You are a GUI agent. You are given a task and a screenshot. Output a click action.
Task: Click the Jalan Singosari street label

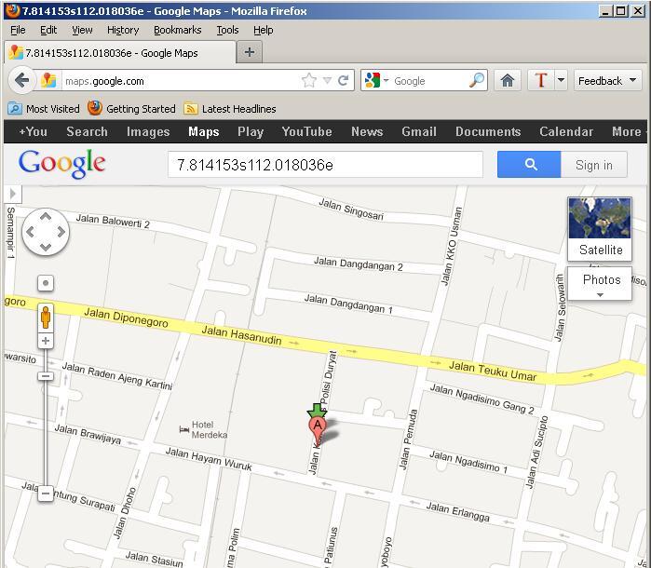[x=351, y=209]
